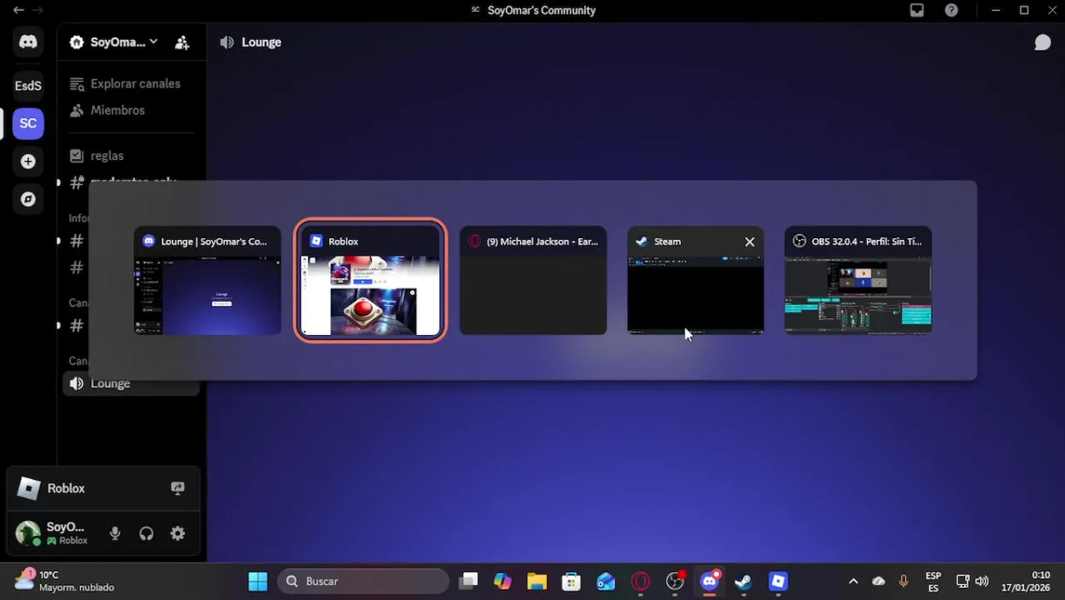Toggle headphones deafen in user panel
Image resolution: width=1065 pixels, height=600 pixels.
coord(147,534)
